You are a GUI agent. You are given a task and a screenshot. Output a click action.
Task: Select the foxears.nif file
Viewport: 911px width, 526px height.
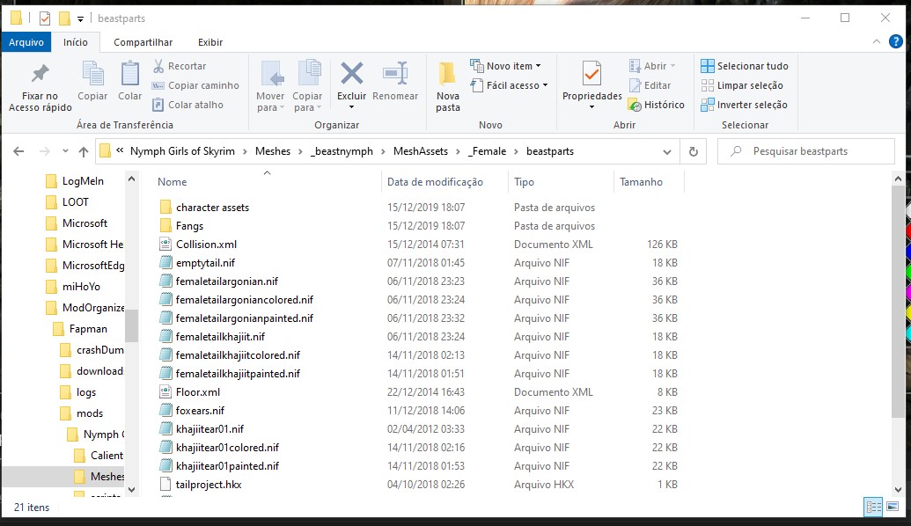point(200,411)
